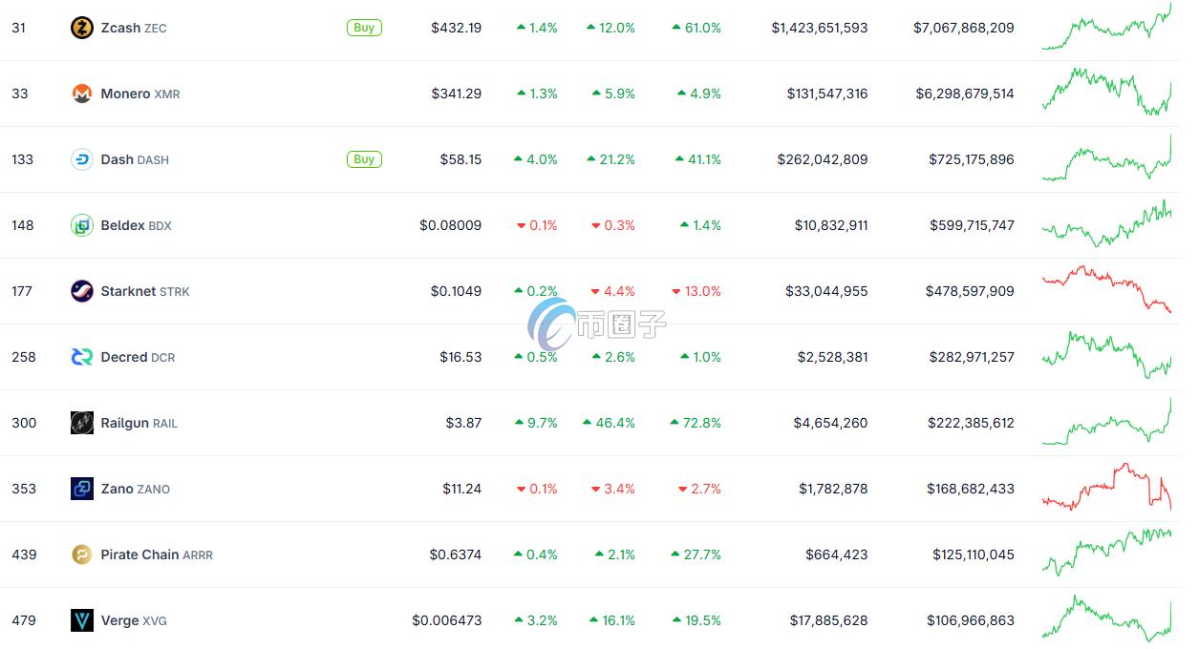Click the Zcash coin logo icon

[82, 28]
